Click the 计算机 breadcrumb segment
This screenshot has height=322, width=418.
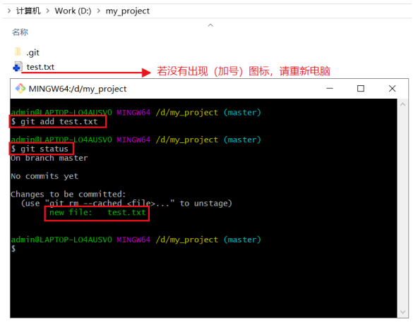coord(28,11)
